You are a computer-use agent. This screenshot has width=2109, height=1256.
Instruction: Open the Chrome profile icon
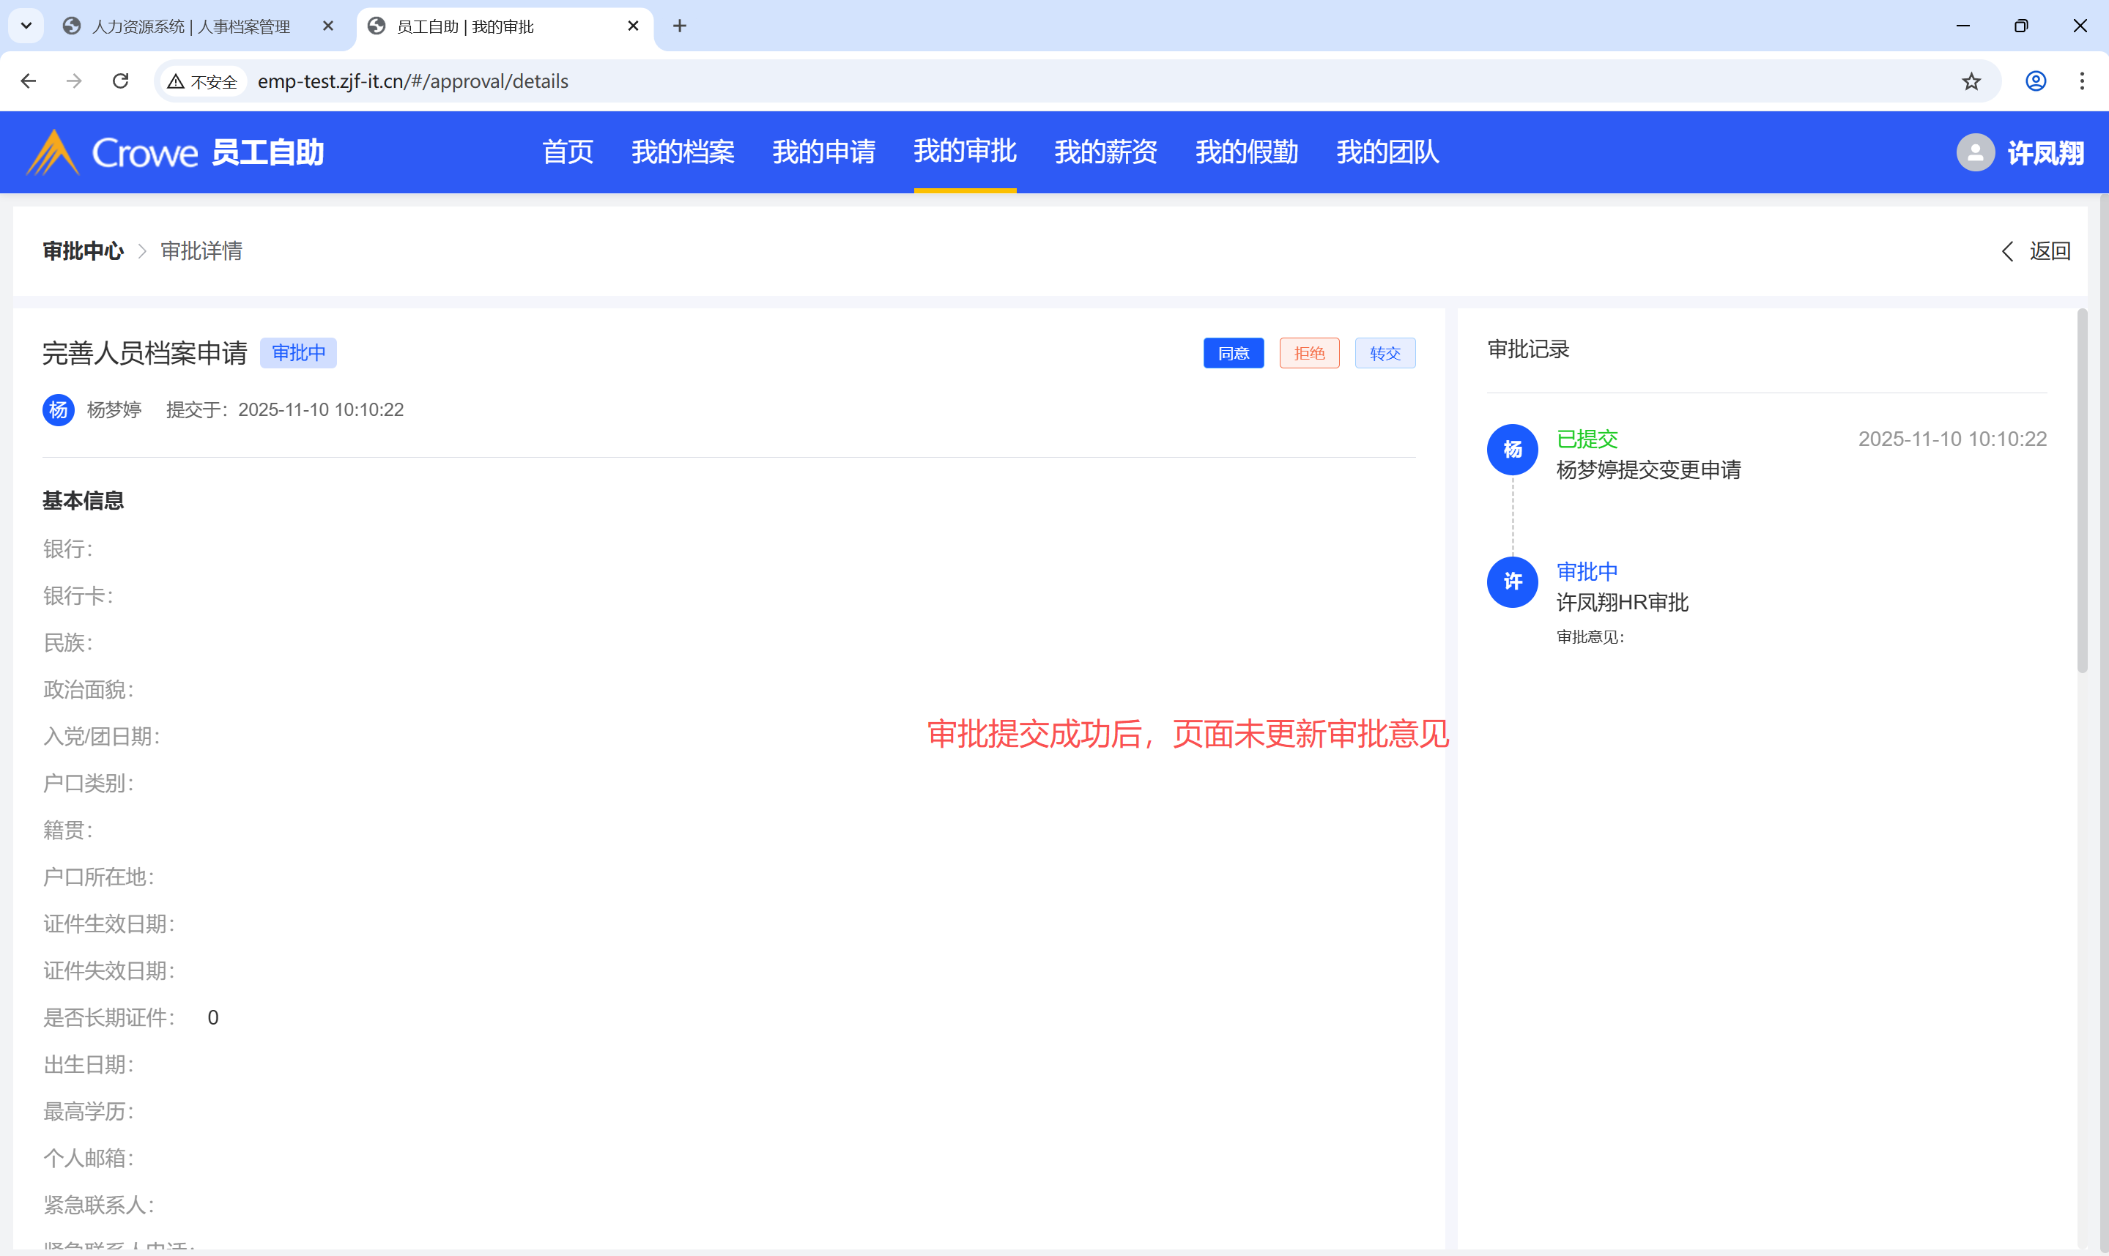pos(2035,81)
